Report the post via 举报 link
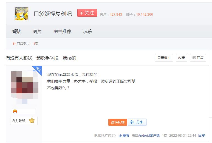The image size is (212, 143). coord(124,136)
